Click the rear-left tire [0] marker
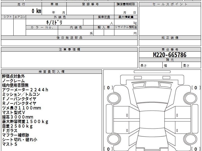Viewport: 202px width, 151px height. (x=108, y=149)
